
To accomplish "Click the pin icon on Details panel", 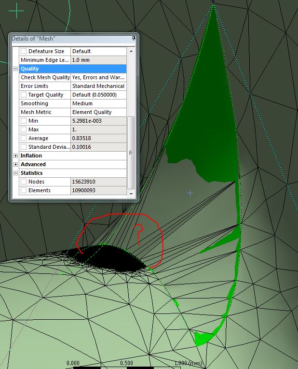I will click(x=134, y=38).
